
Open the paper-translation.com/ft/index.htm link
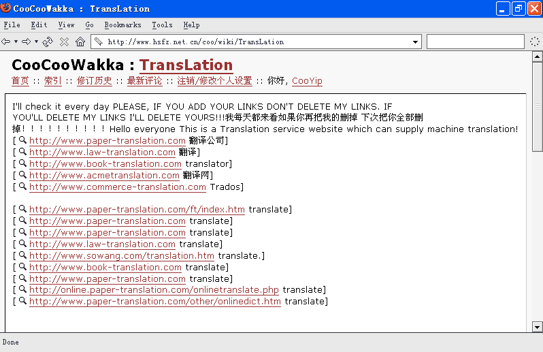click(x=137, y=210)
